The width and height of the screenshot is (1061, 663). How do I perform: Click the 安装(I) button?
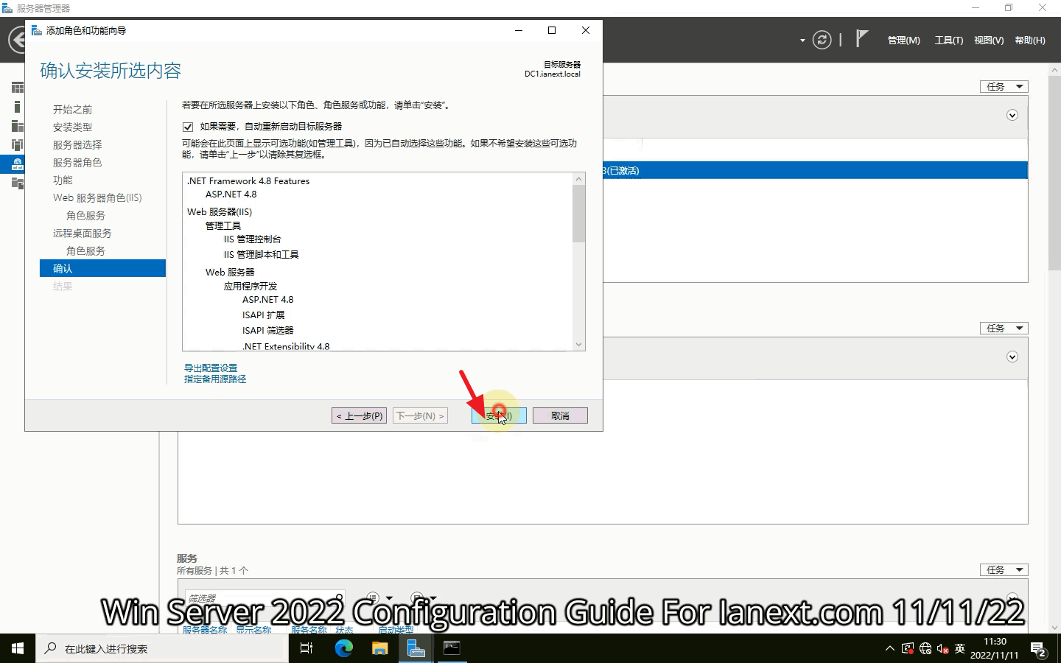coord(499,415)
